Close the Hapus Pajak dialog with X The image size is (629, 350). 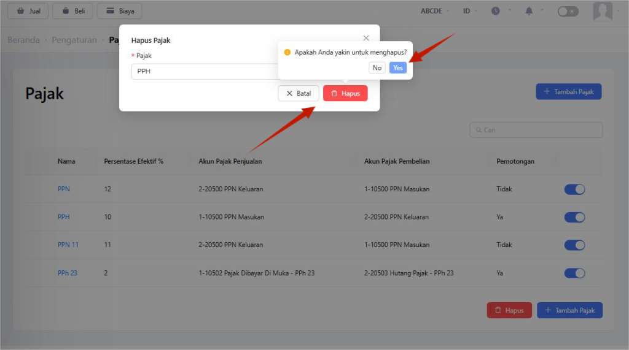[366, 38]
